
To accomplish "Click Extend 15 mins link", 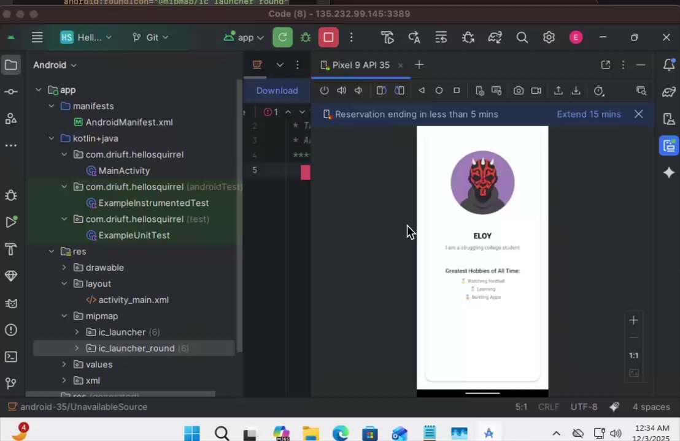I will 589,115.
